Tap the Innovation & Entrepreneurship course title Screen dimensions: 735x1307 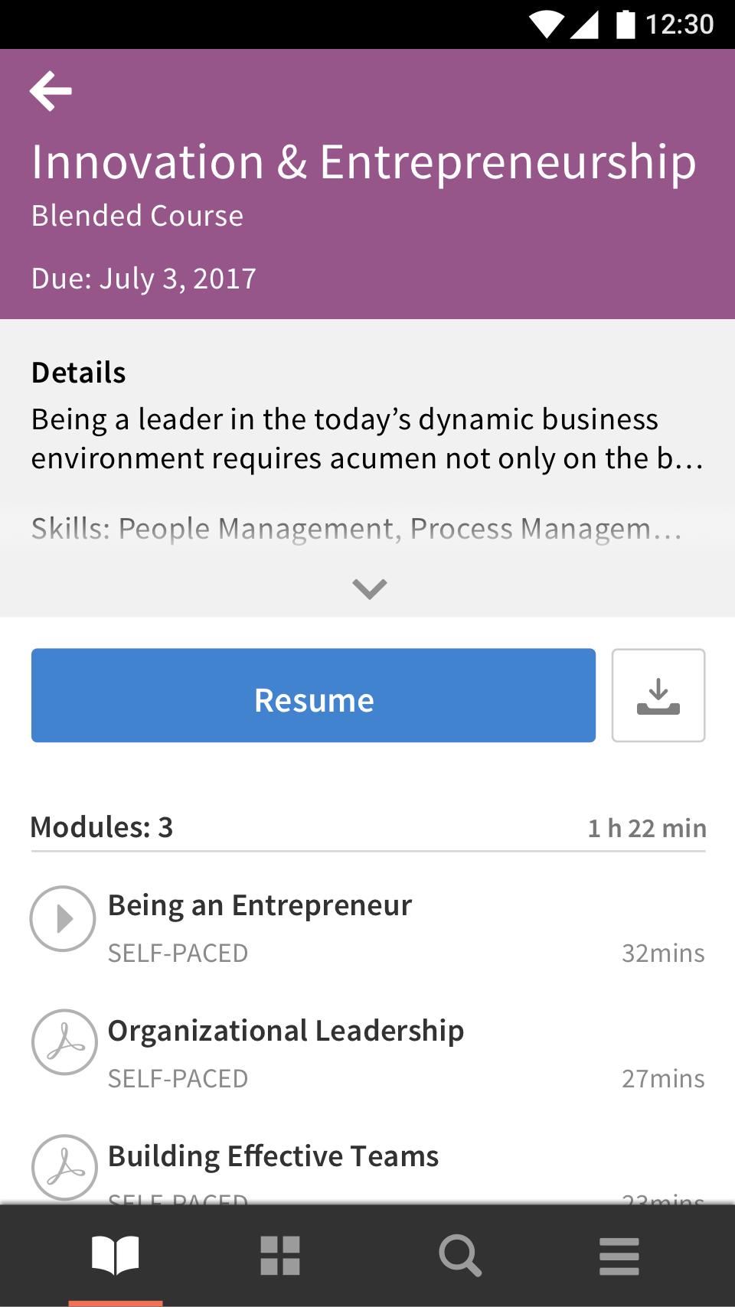coord(364,162)
